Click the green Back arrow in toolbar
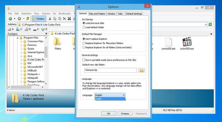 10,19
